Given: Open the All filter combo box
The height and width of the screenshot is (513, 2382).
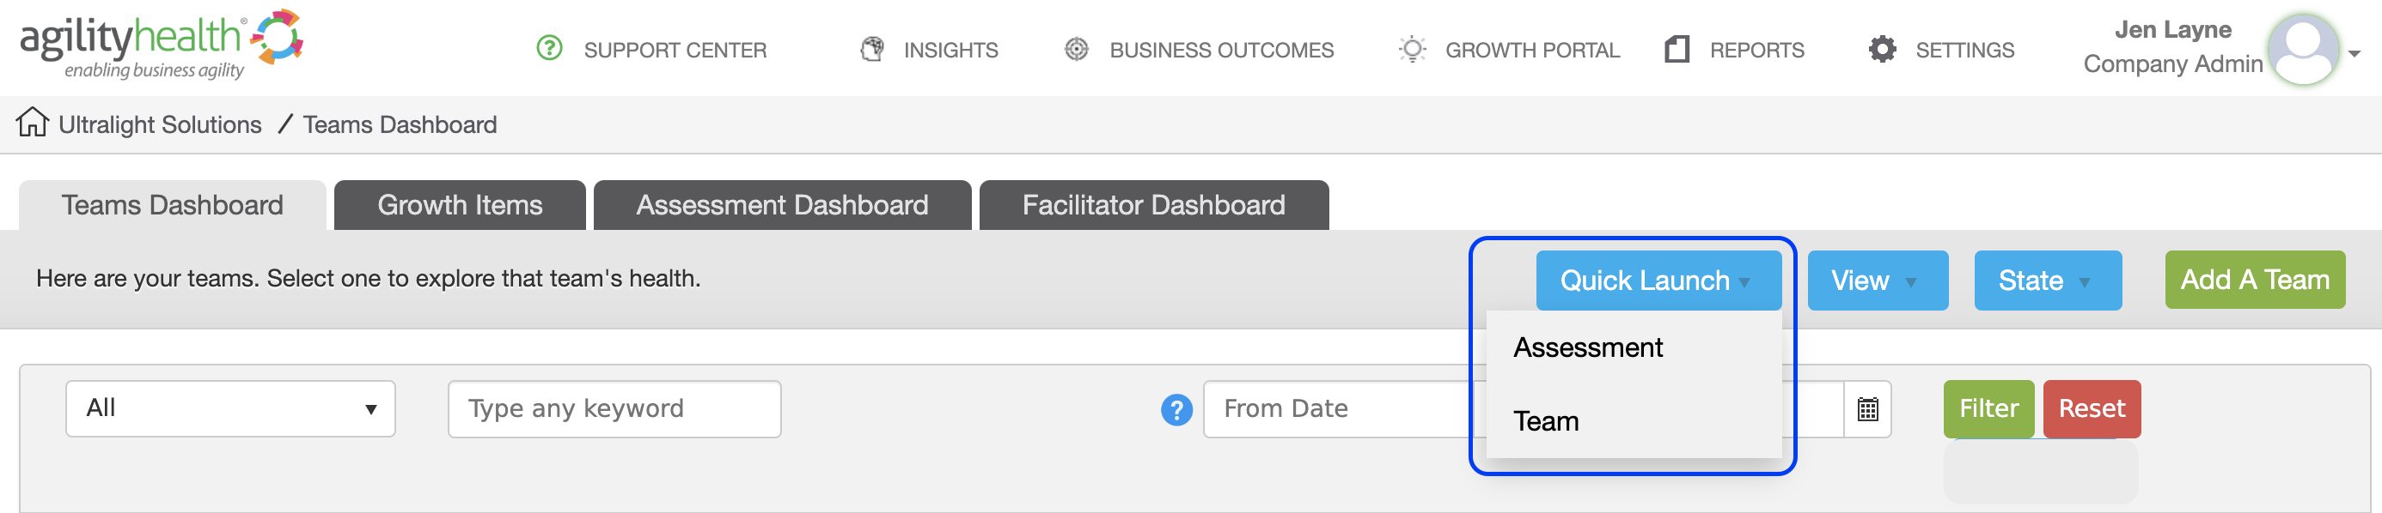Looking at the screenshot, I should click(230, 408).
